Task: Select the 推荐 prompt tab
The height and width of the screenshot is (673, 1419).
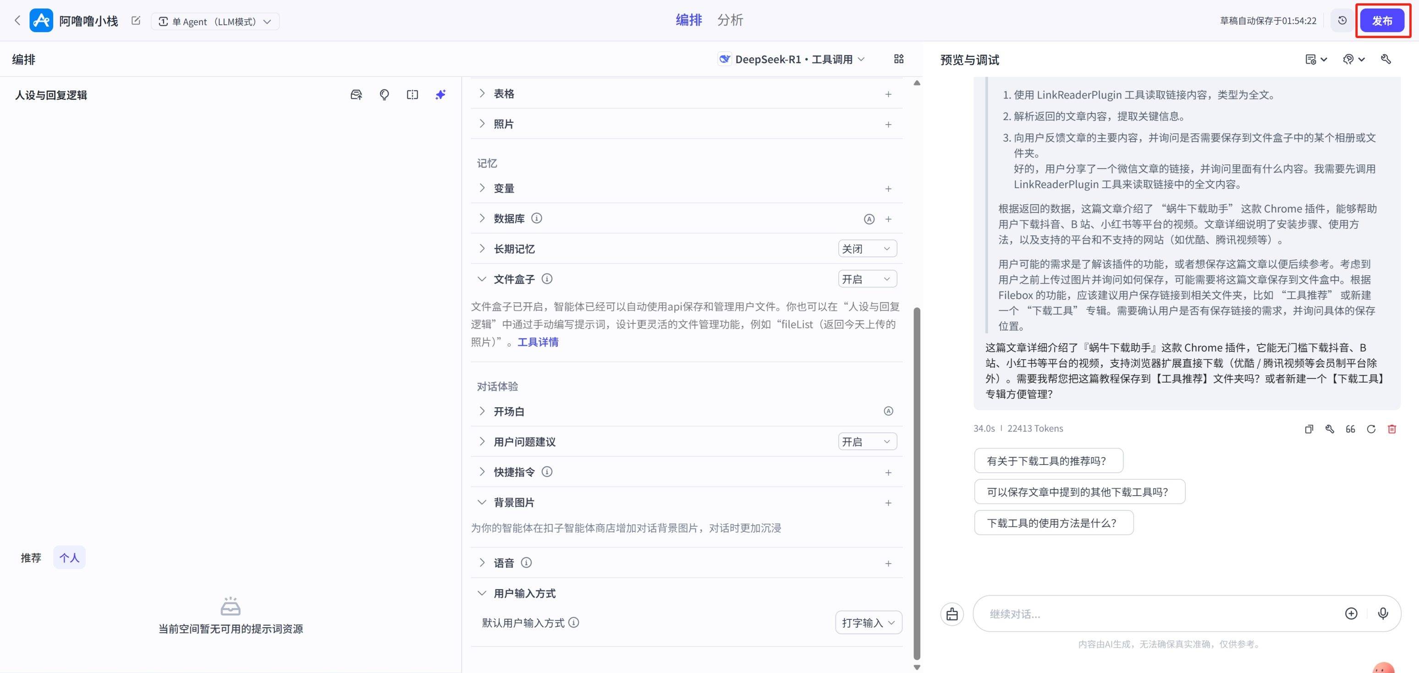Action: (31, 558)
